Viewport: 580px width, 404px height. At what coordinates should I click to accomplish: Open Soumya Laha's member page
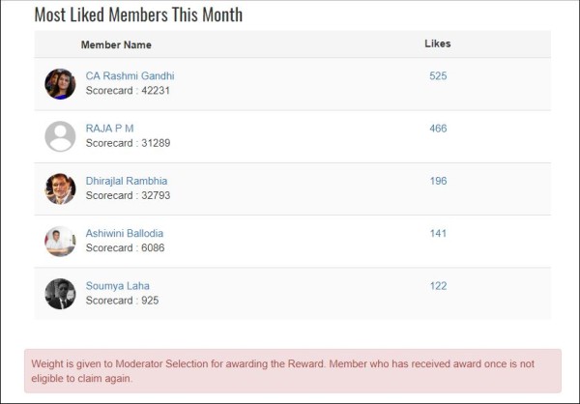pyautogui.click(x=117, y=286)
